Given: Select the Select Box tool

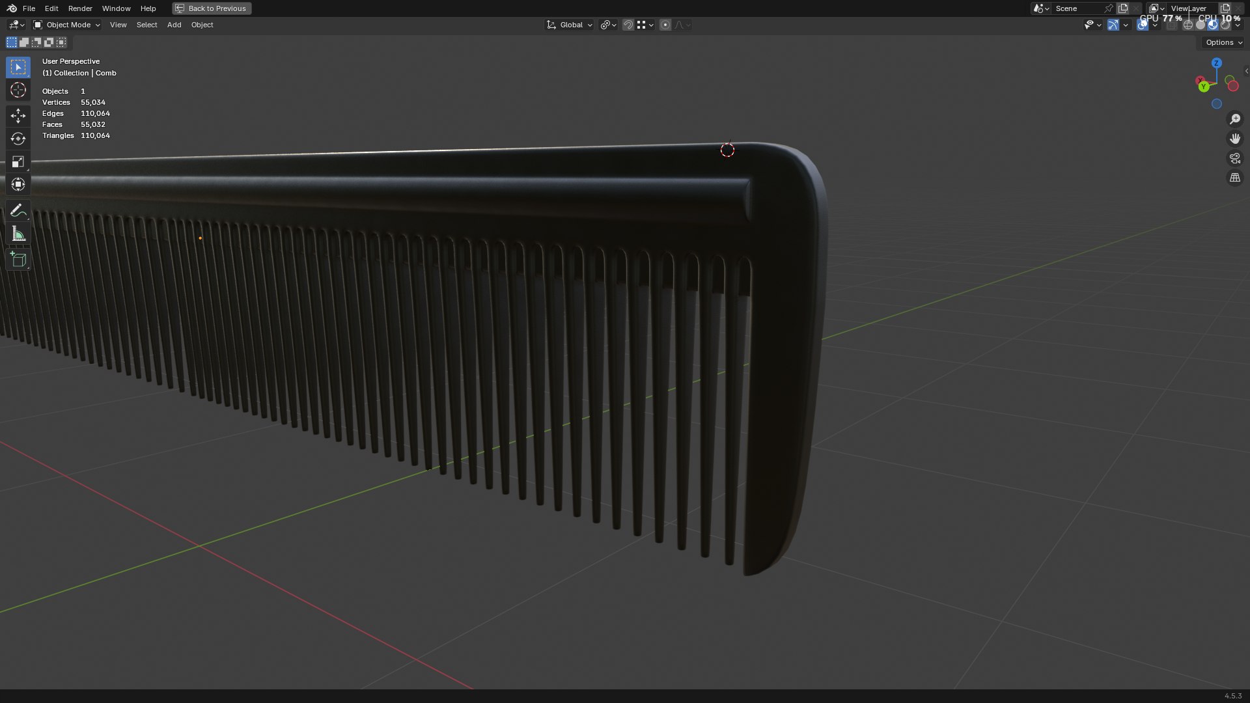Looking at the screenshot, I should (18, 67).
